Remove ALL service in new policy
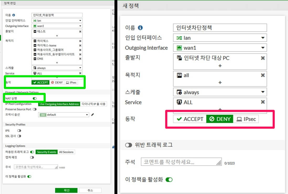This screenshot has width=288, height=194. coord(263,102)
